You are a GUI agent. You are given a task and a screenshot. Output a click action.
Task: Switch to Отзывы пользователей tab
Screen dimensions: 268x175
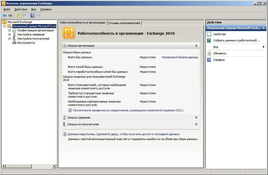(x=124, y=23)
